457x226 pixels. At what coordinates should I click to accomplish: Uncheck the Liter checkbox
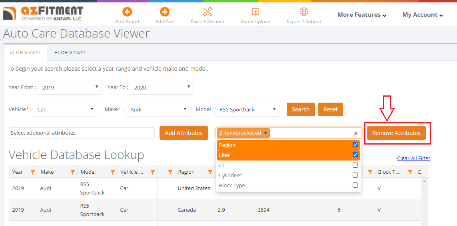point(355,155)
